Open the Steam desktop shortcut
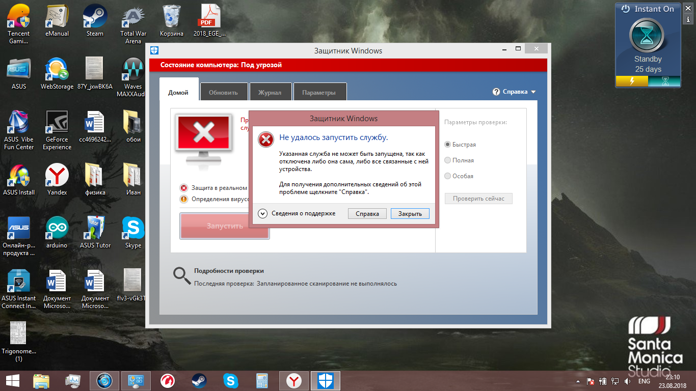This screenshot has height=391, width=696. coord(95,20)
